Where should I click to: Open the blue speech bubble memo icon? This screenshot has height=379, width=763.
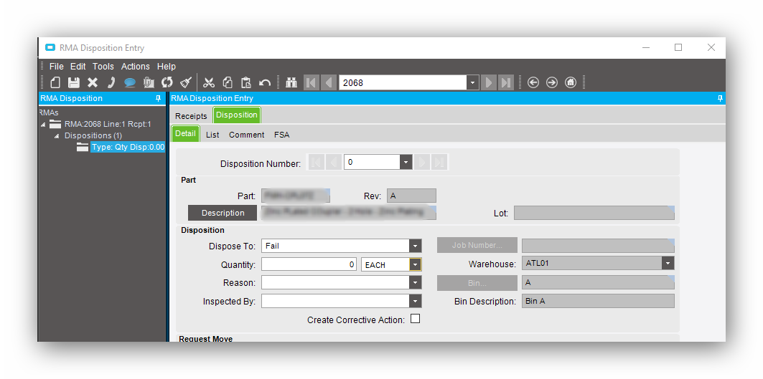[x=129, y=82]
